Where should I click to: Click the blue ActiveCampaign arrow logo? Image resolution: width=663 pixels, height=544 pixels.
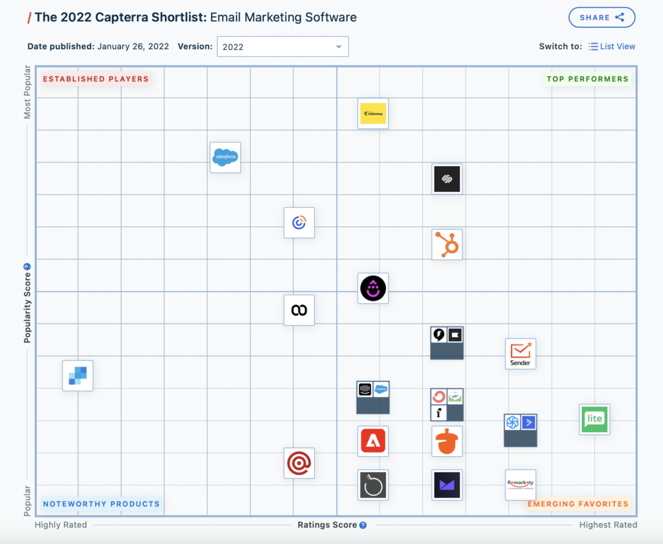pyautogui.click(x=528, y=422)
